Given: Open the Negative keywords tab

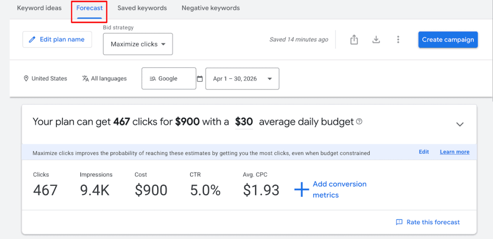Looking at the screenshot, I should (211, 8).
